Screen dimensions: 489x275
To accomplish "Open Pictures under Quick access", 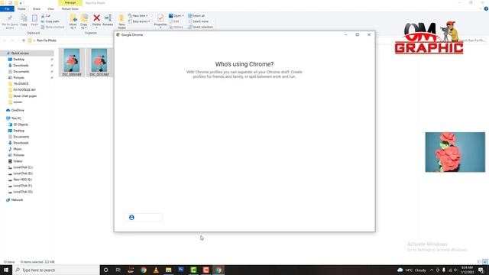I will [x=18, y=78].
